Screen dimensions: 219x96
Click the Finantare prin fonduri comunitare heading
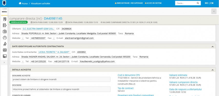(135, 95)
